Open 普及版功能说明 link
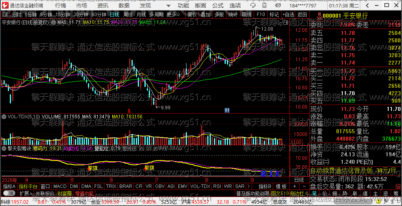 pyautogui.click(x=252, y=193)
